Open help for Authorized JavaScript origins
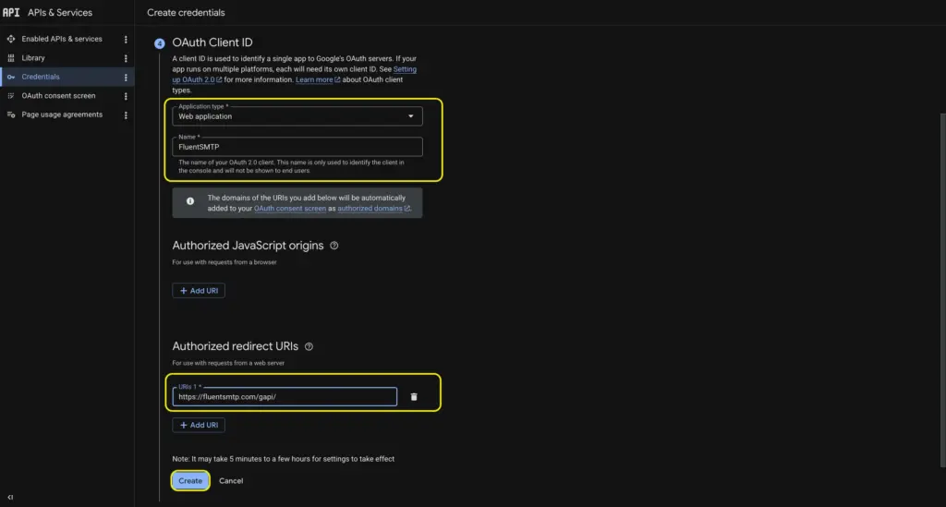Screen dimensions: 946x507 334,246
